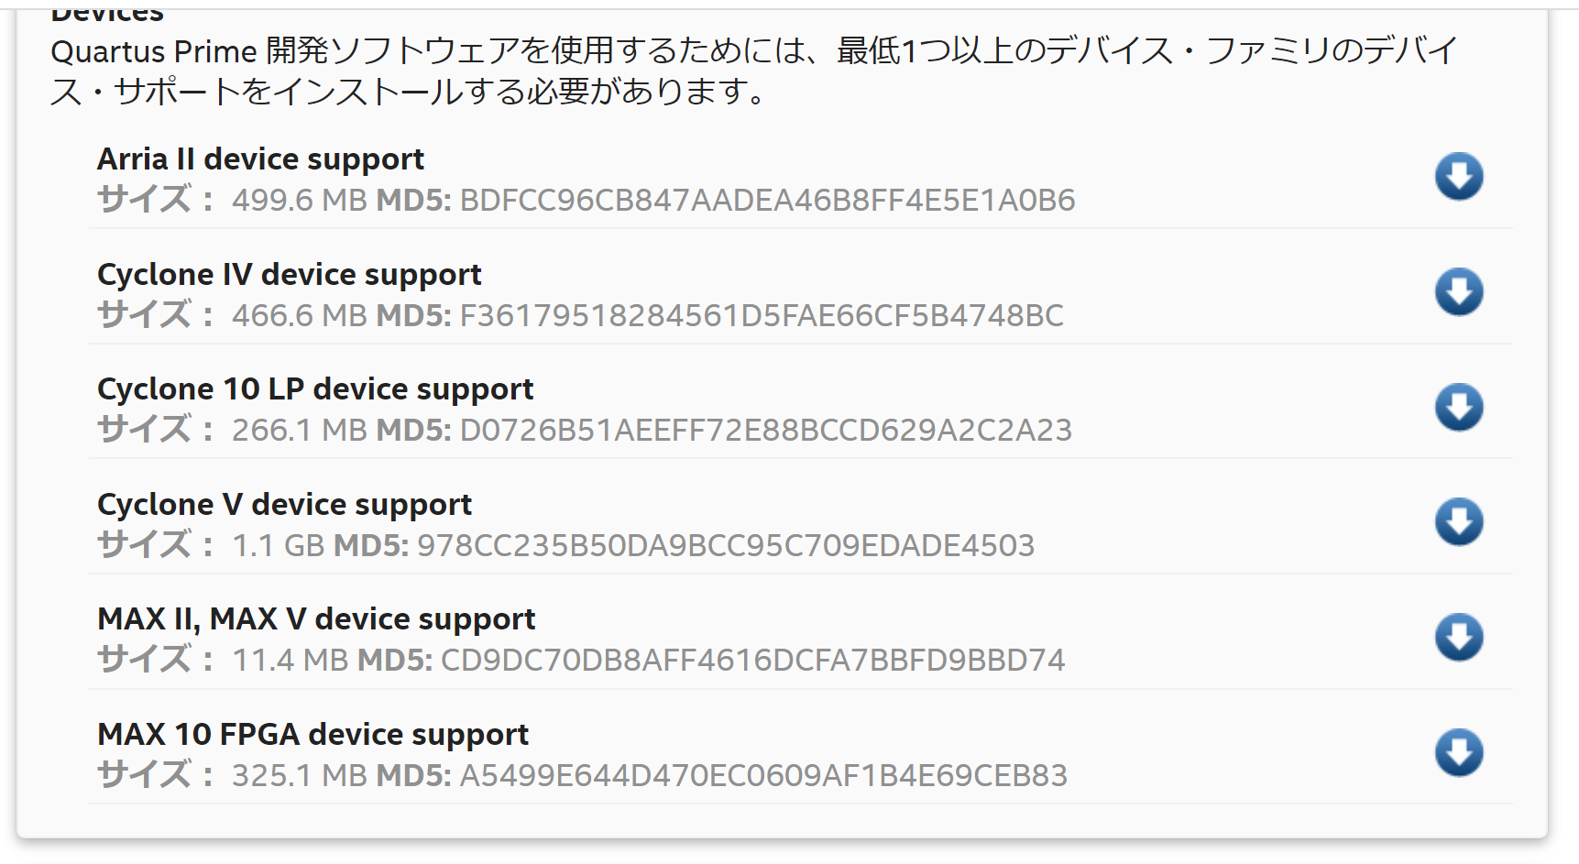
Task: Click the 325.1 MB size label
Action: 302,774
